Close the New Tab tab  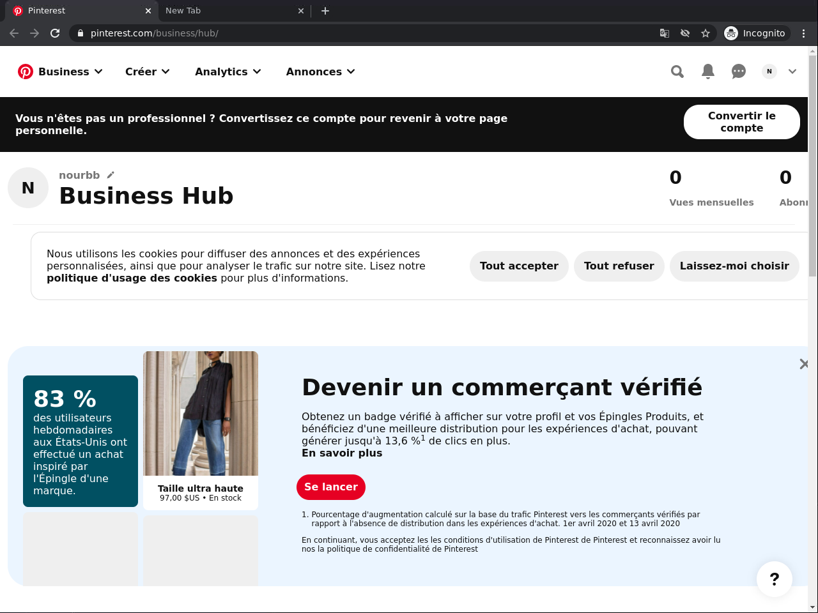tap(302, 11)
